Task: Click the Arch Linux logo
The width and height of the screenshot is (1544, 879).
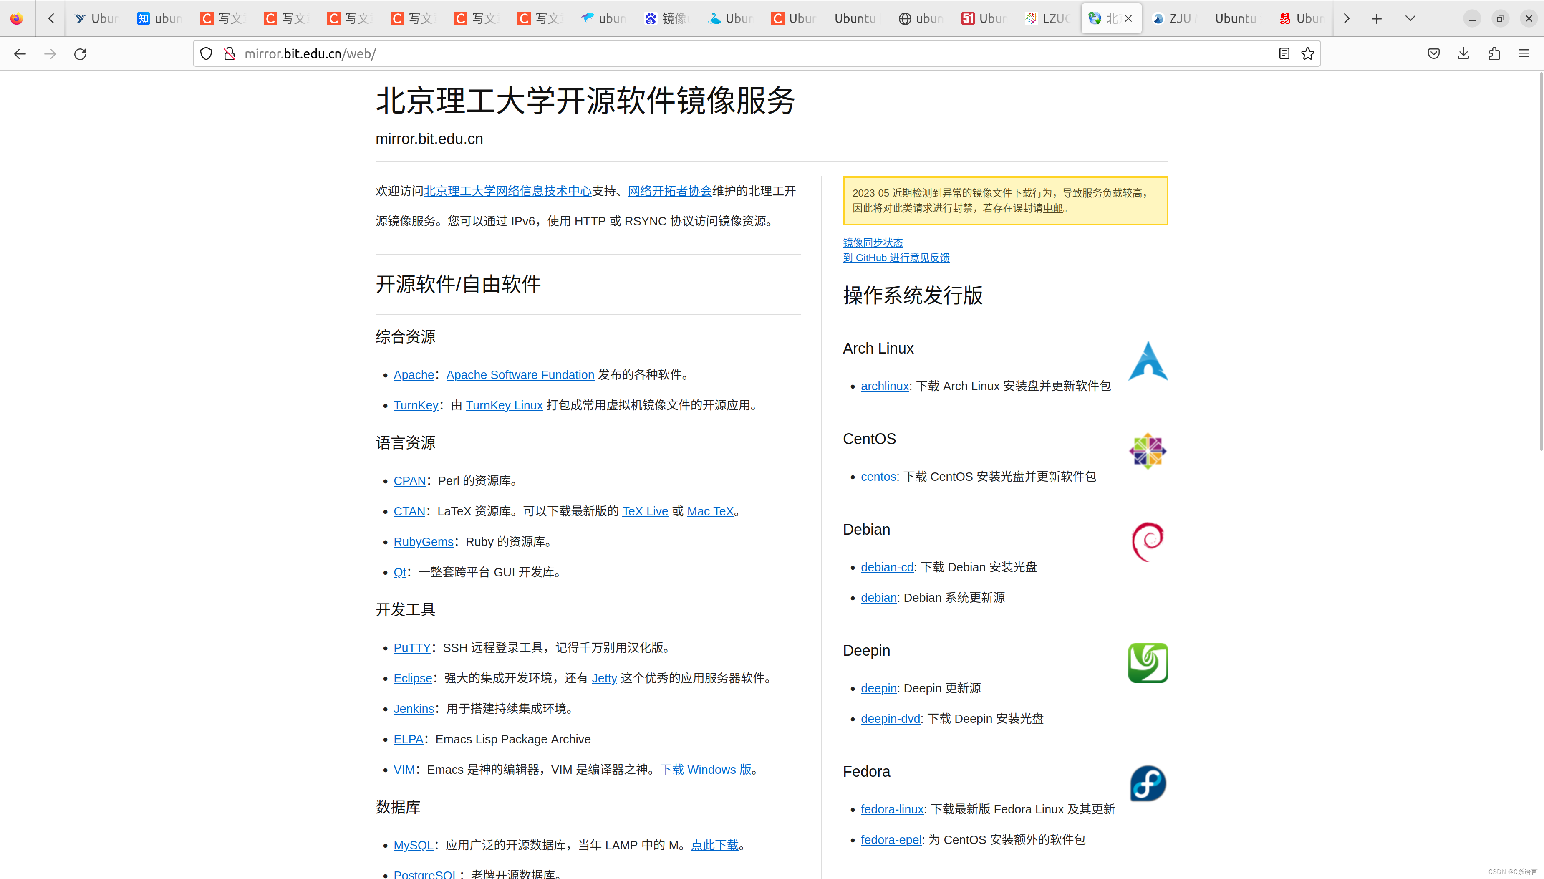Action: click(x=1148, y=361)
